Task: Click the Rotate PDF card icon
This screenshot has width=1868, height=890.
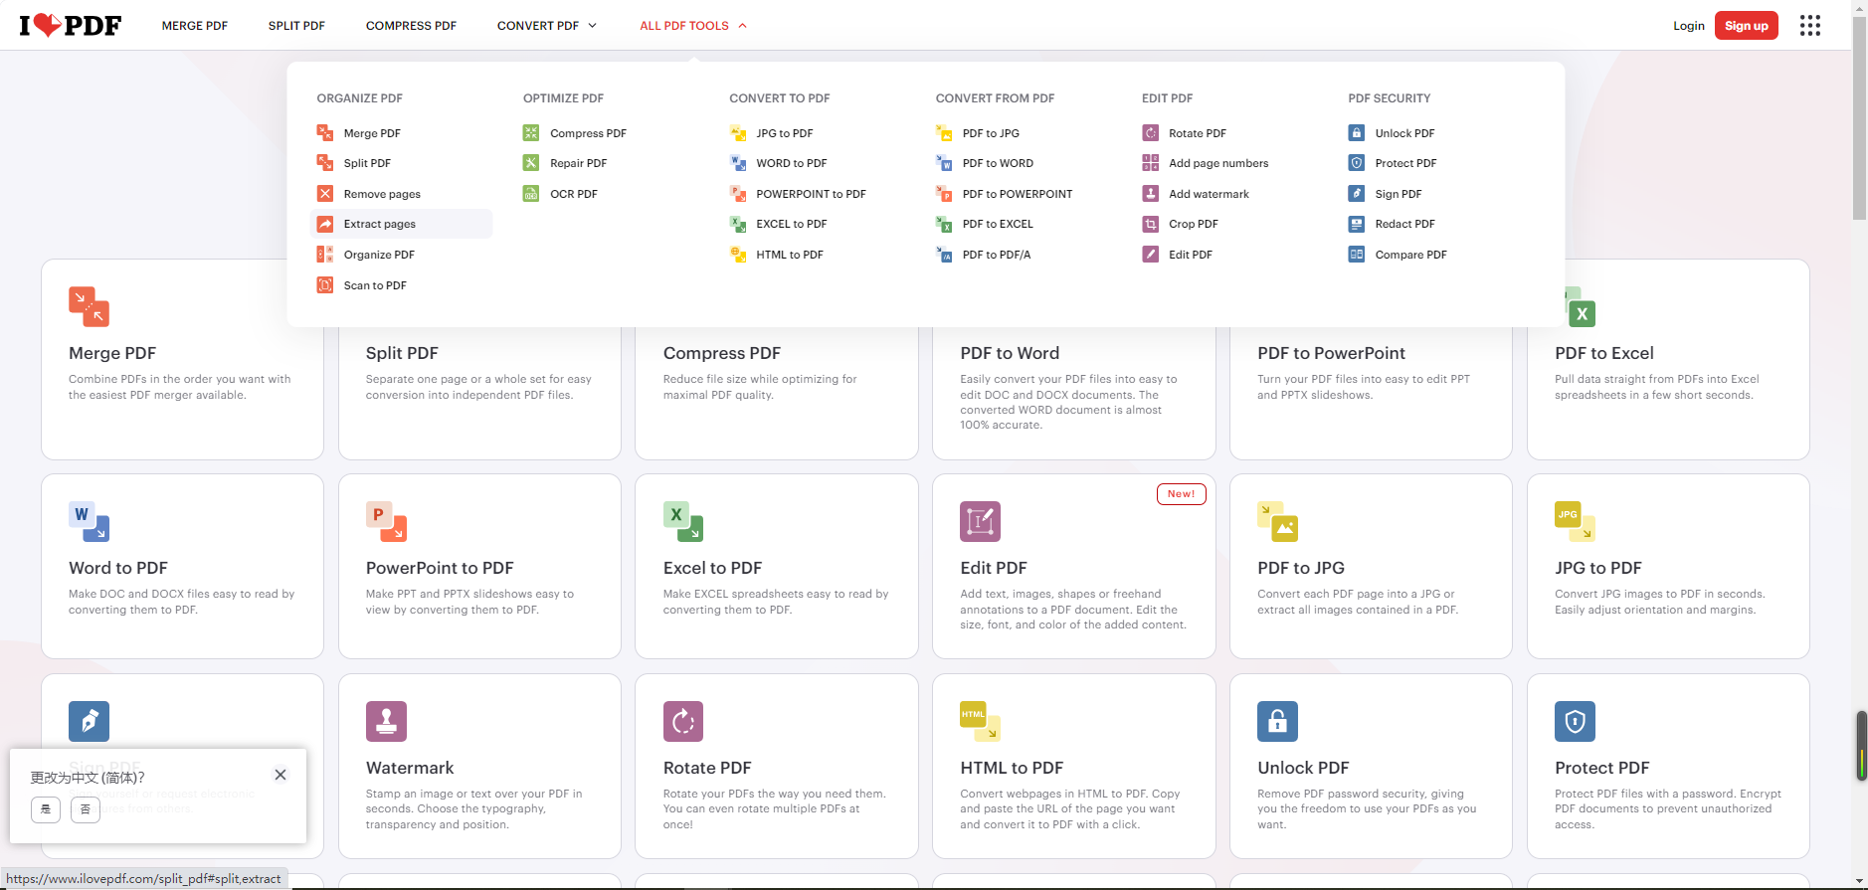Action: [x=682, y=721]
